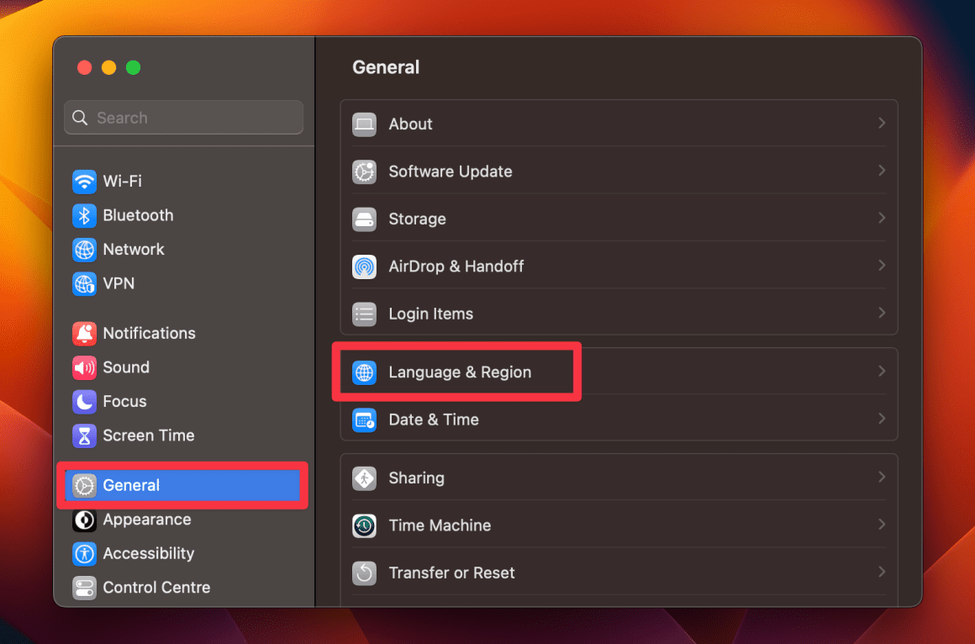This screenshot has height=644, width=975.
Task: Click the Focus crescent moon icon
Action: pos(84,401)
